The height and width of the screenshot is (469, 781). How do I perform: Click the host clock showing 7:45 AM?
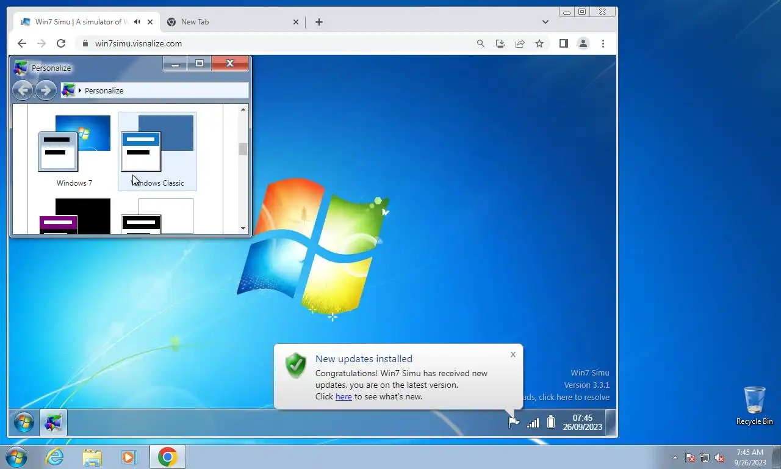coord(750,457)
